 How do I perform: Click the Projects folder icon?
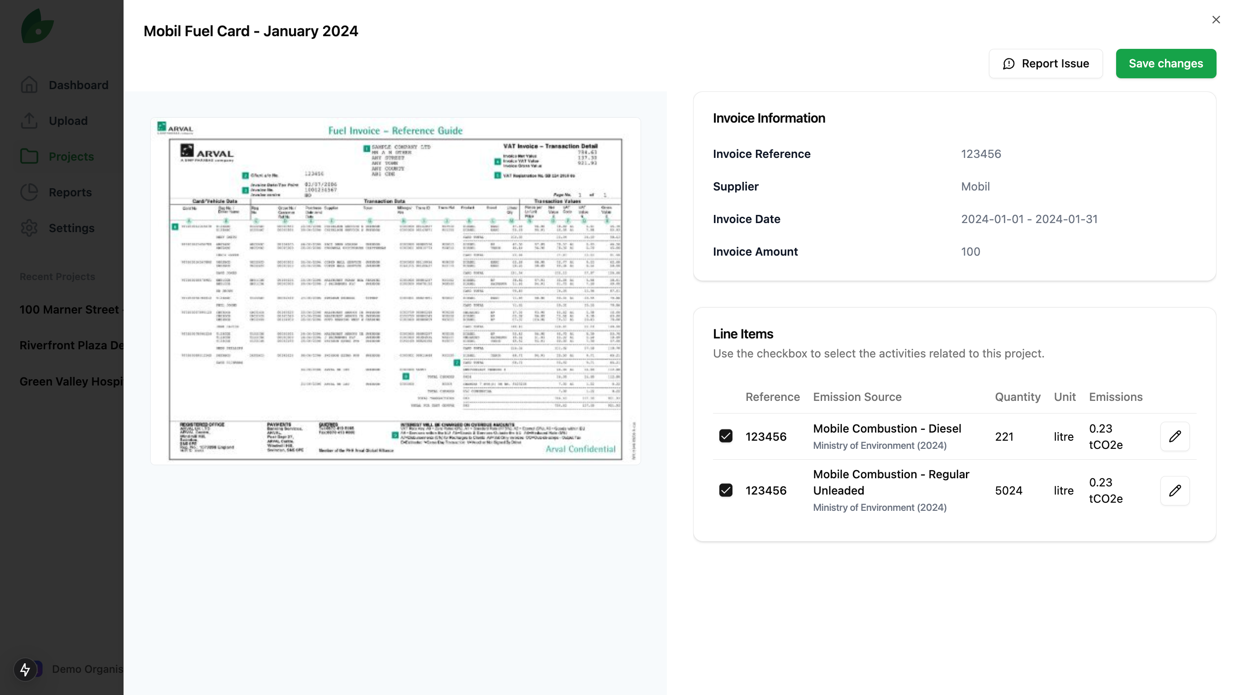pyautogui.click(x=29, y=157)
